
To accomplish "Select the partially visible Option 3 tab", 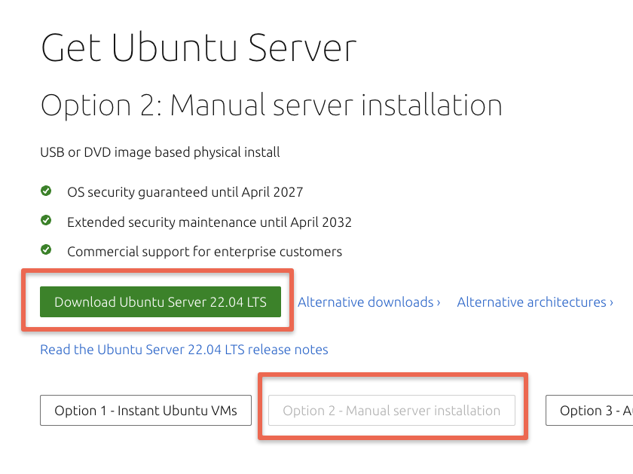I will 589,410.
